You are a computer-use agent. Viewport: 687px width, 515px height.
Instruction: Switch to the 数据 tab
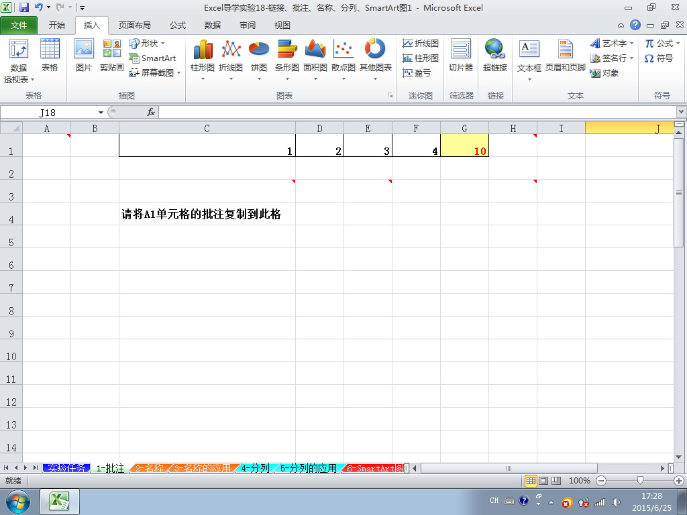[213, 25]
